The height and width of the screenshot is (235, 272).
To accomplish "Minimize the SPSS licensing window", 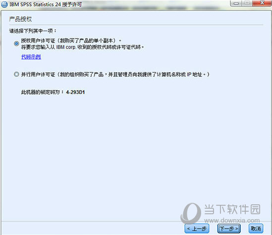I will (236, 3).
